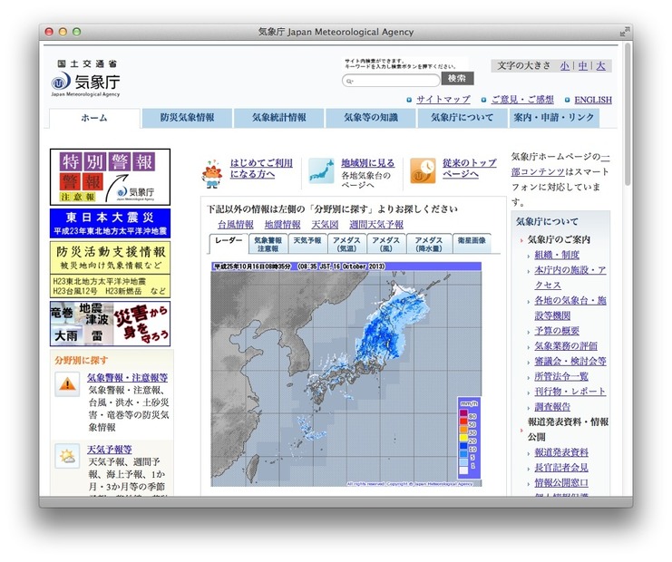This screenshot has height=562, width=672.
Task: Switch to the 衛星画像 tab
Action: [472, 244]
